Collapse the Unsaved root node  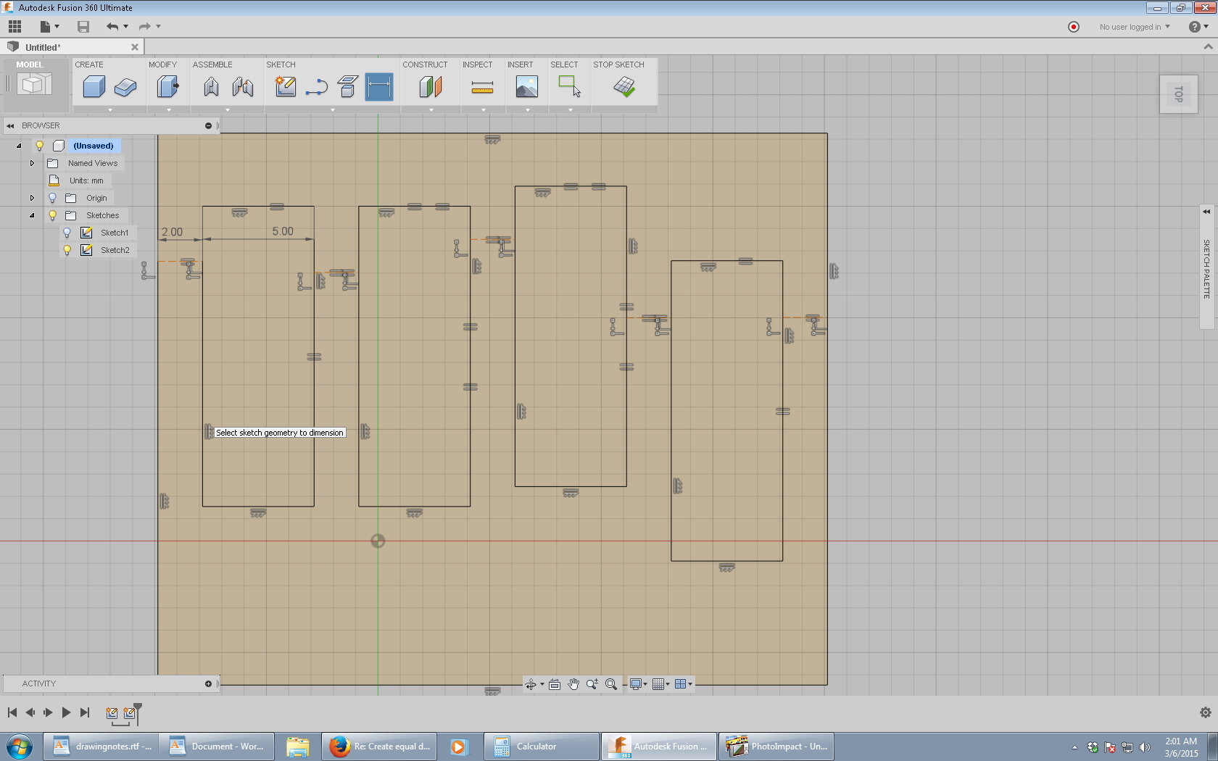19,146
